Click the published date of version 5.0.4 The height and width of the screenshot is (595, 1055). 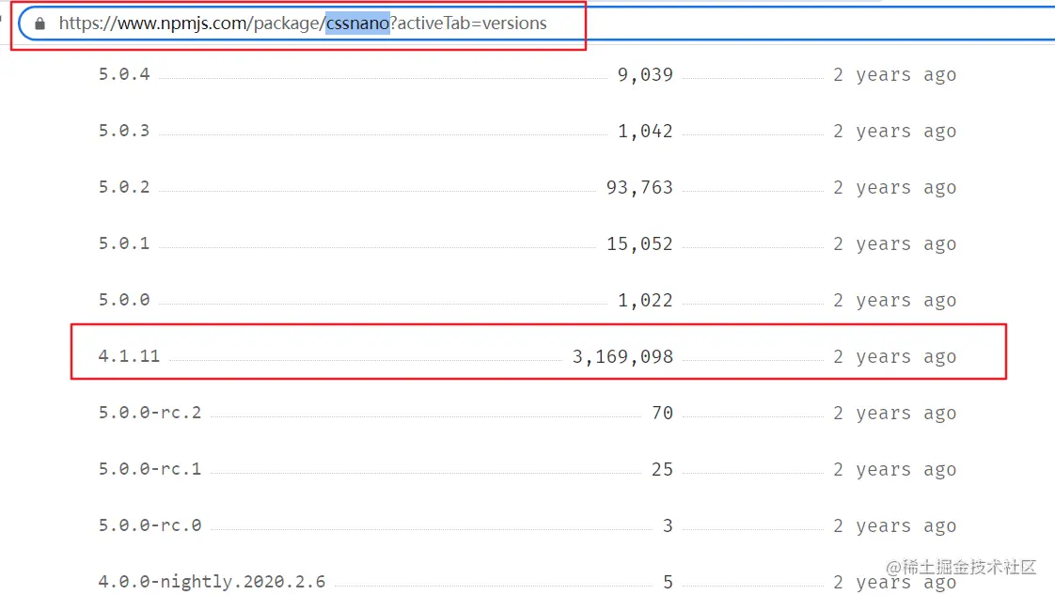[895, 74]
